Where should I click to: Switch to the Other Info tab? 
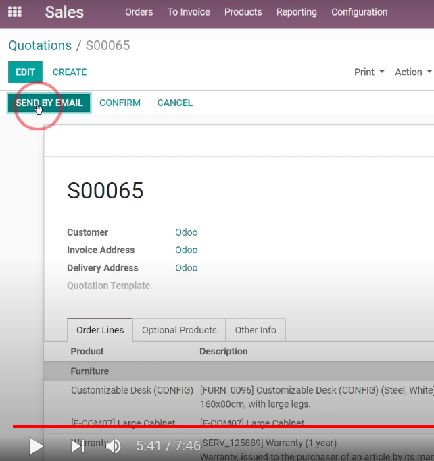tap(256, 330)
